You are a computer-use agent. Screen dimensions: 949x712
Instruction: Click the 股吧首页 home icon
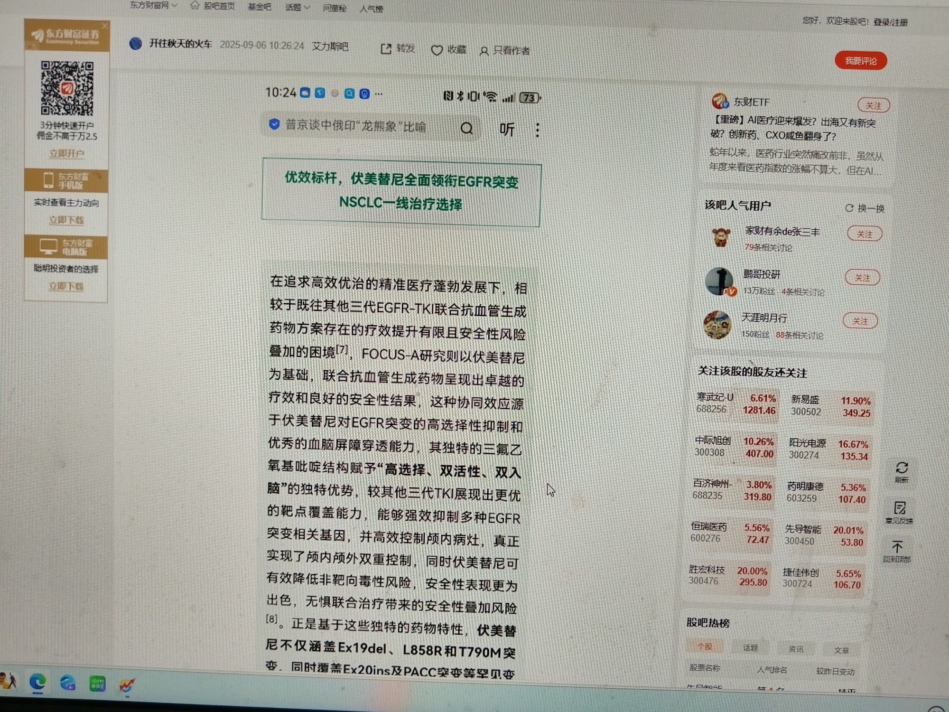(x=195, y=5)
